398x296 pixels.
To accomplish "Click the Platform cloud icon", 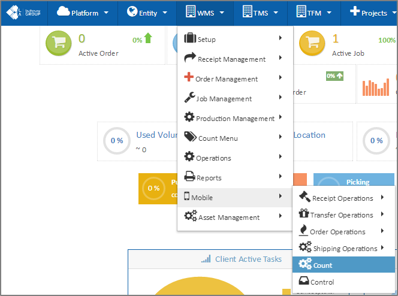I will pyautogui.click(x=63, y=11).
